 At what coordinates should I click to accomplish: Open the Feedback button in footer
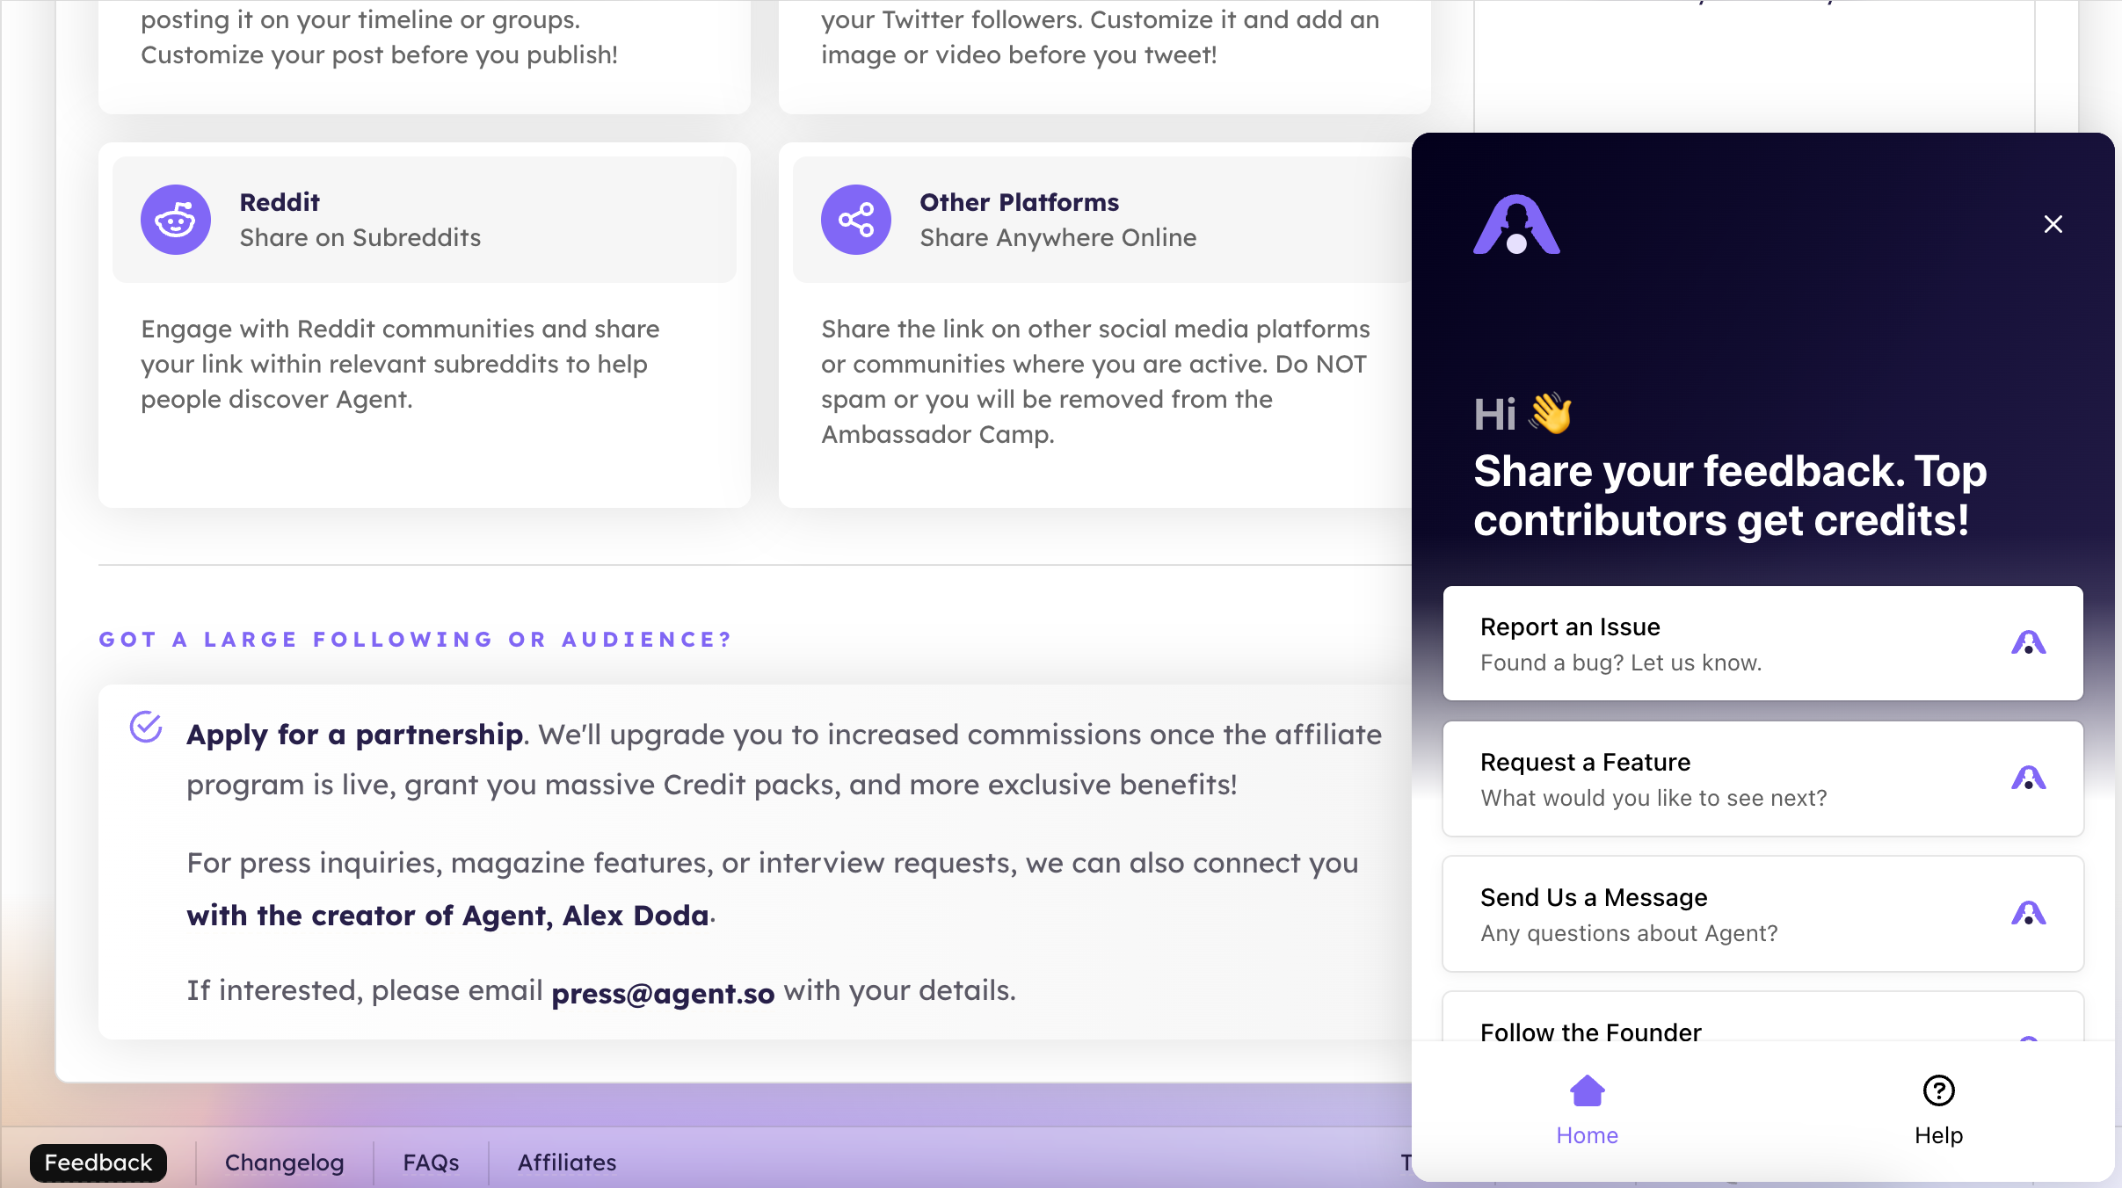(x=98, y=1163)
